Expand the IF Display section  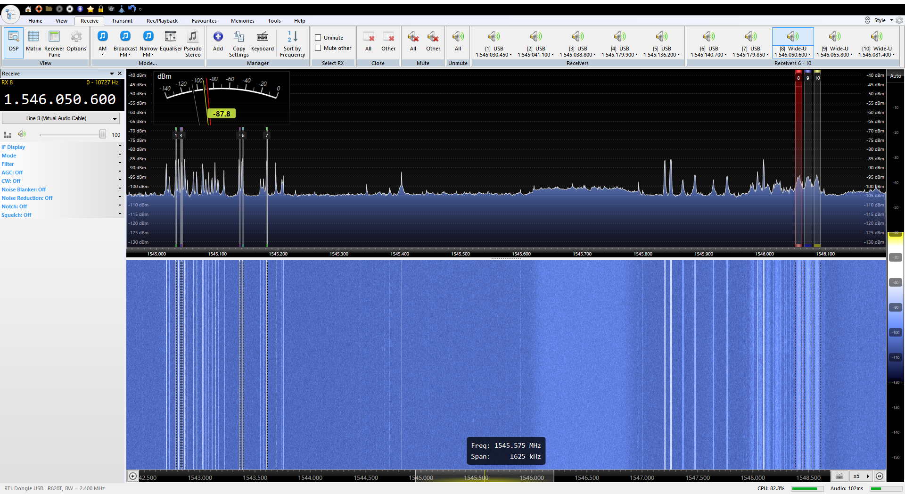(13, 147)
